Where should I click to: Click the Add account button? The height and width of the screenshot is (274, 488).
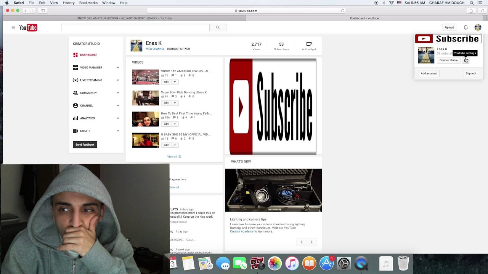(429, 73)
